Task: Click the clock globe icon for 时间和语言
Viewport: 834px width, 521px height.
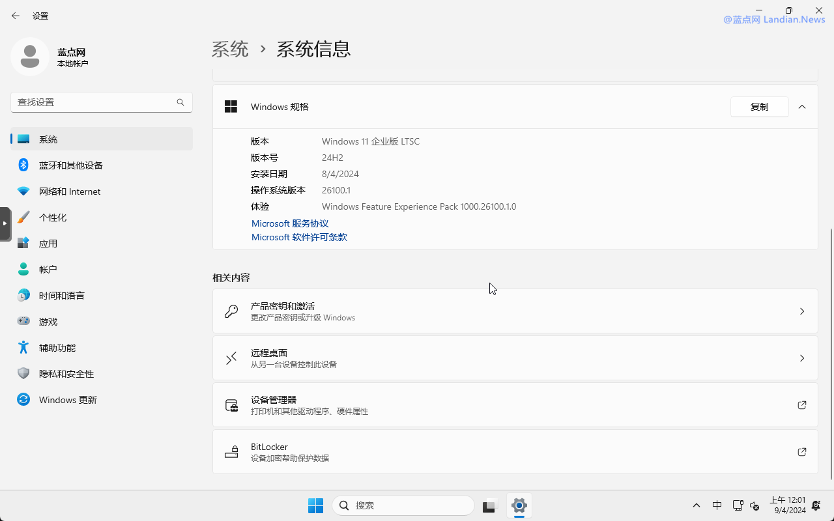Action: [x=23, y=296]
